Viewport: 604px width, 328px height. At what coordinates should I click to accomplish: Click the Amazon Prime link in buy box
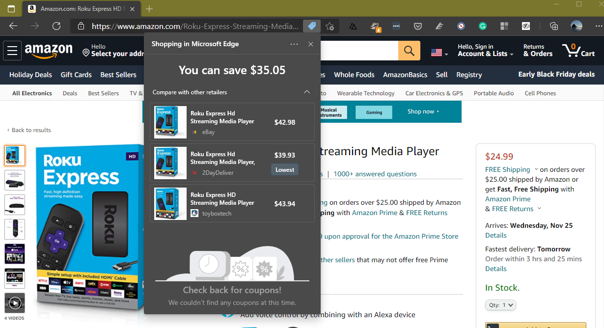tap(508, 199)
